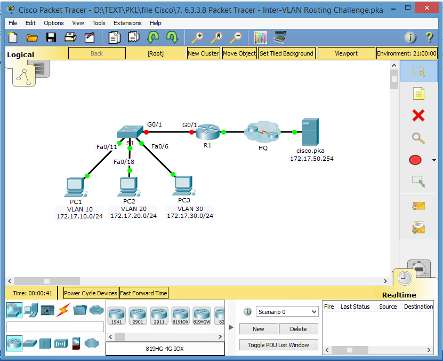Open the Drawing Palette icon
This screenshot has width=443, height=361.
pos(261,37)
